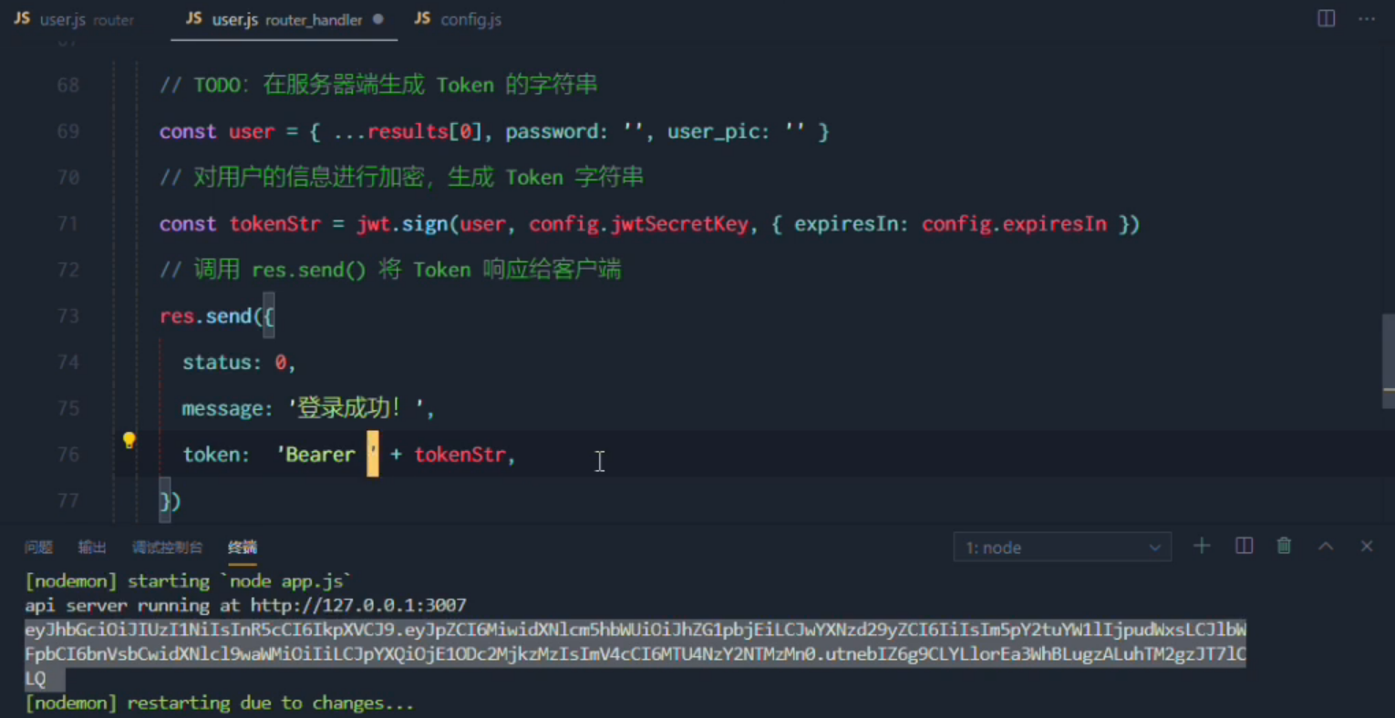Click line number 68 in the gutter

click(68, 85)
